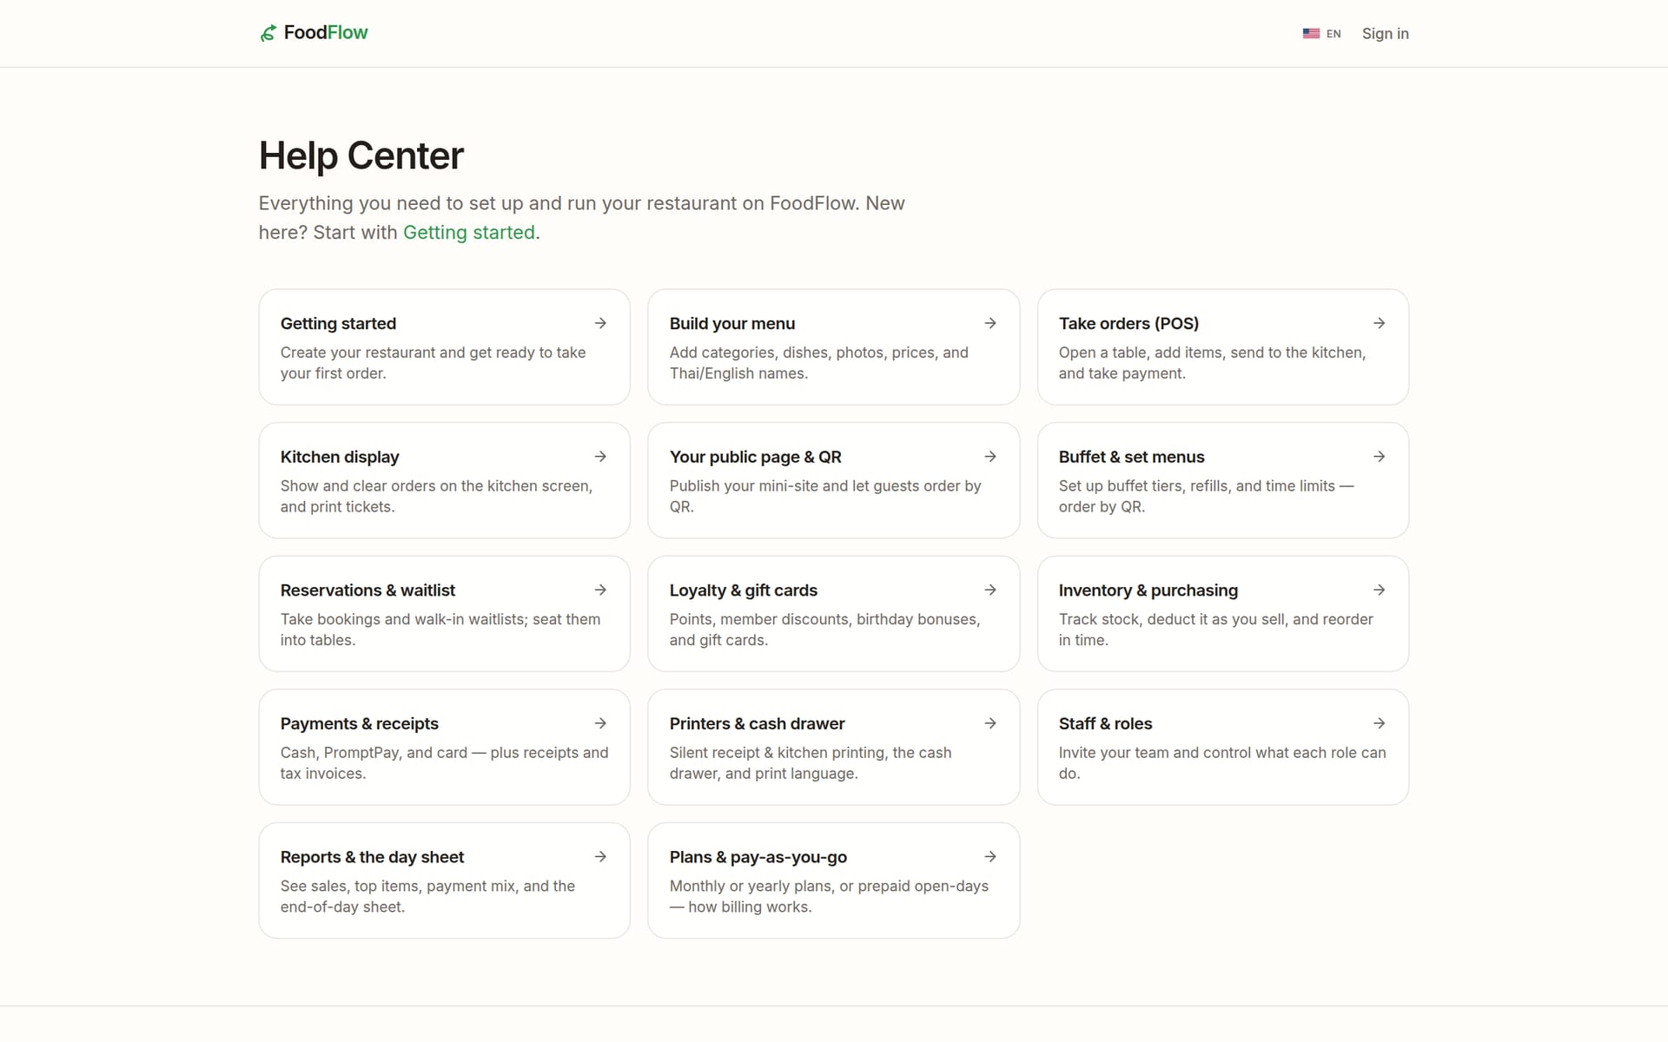Image resolution: width=1668 pixels, height=1042 pixels.
Task: Follow the green Getting started inline link
Action: coord(469,233)
